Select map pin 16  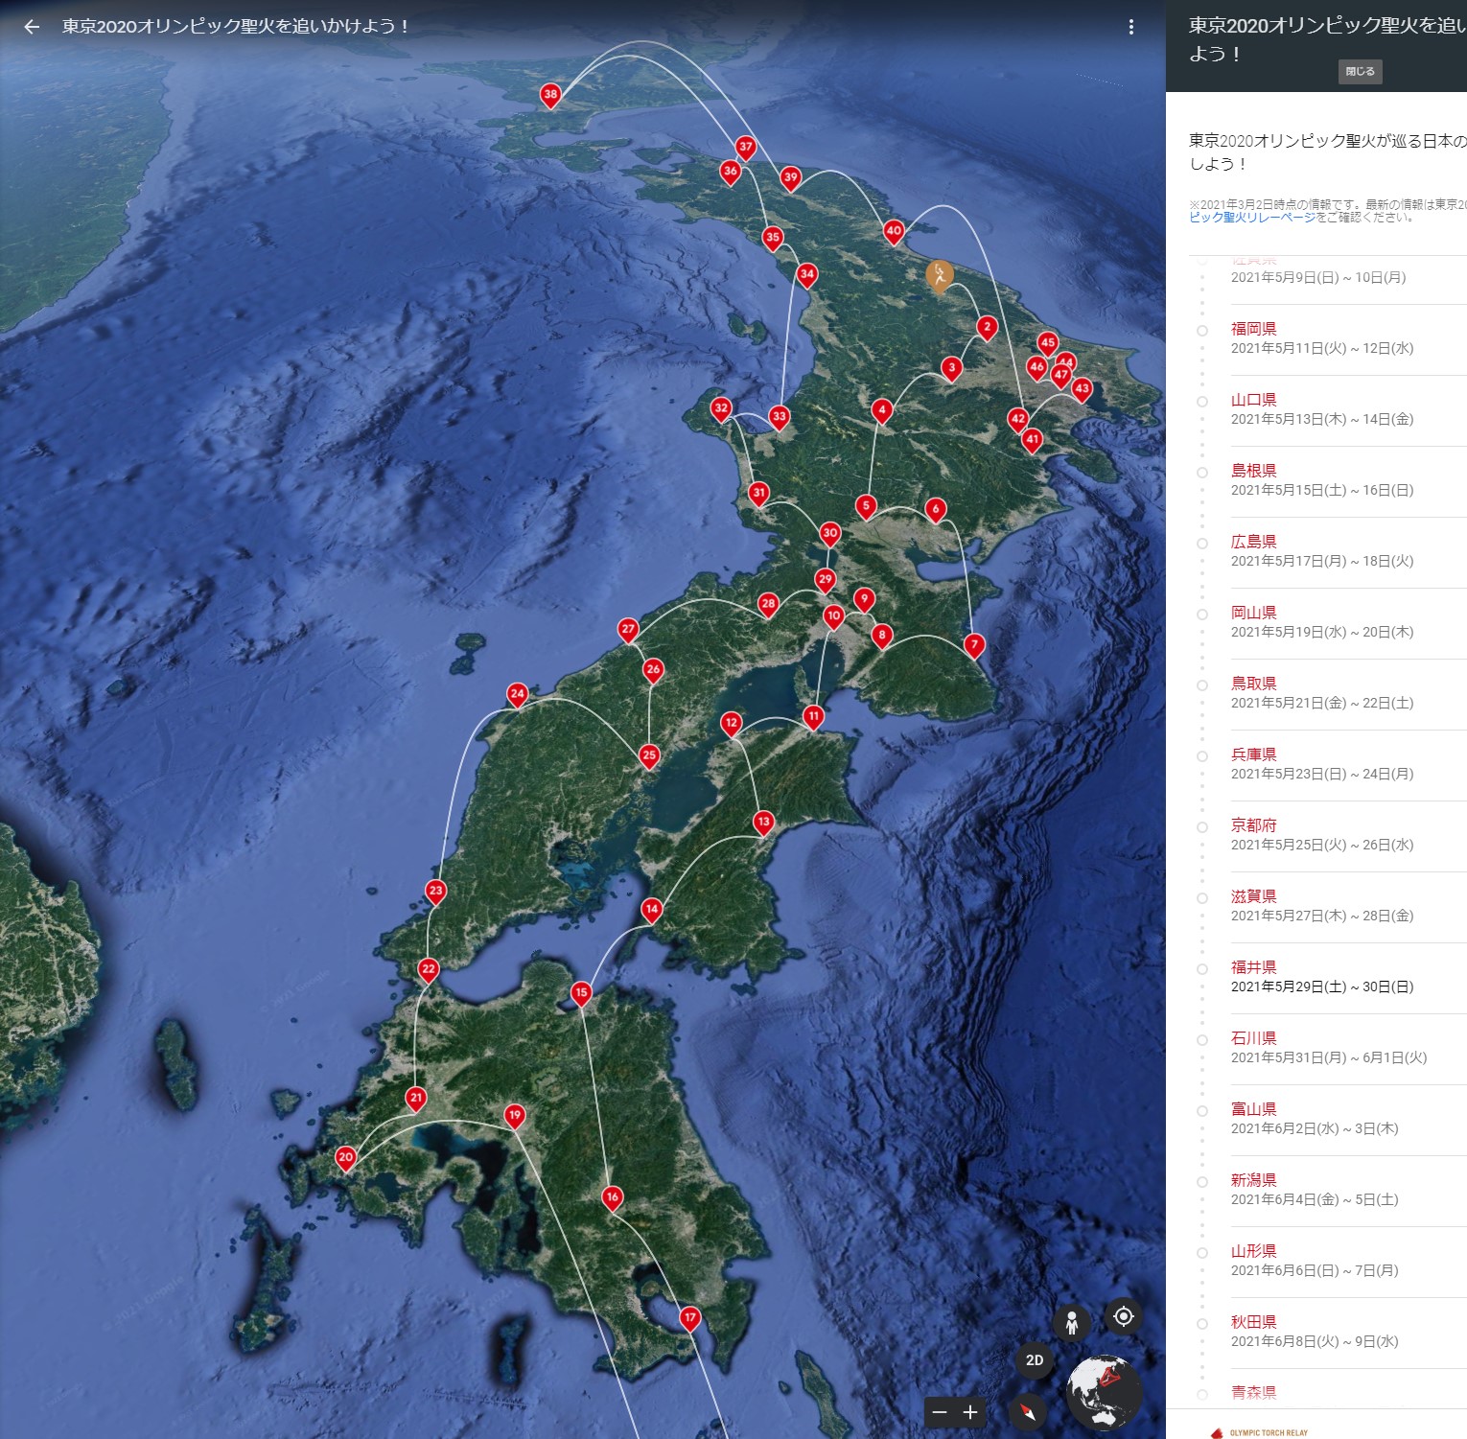pos(613,1198)
